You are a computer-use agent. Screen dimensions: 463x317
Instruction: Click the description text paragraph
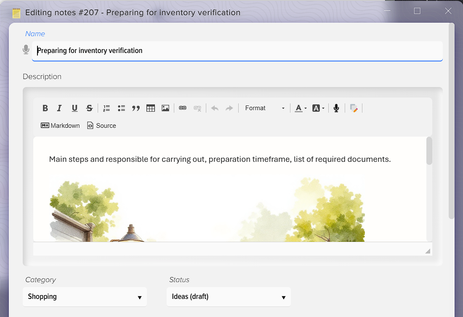click(x=220, y=159)
